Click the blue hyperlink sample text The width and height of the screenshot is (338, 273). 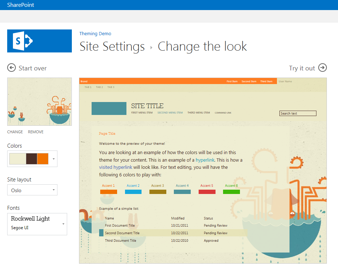pyautogui.click(x=205, y=160)
